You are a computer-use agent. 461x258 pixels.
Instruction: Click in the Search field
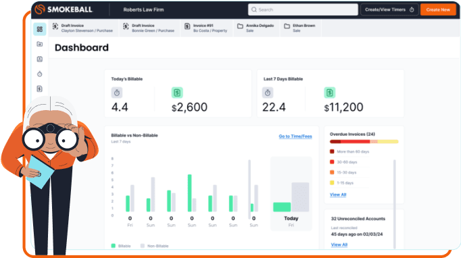tap(303, 9)
